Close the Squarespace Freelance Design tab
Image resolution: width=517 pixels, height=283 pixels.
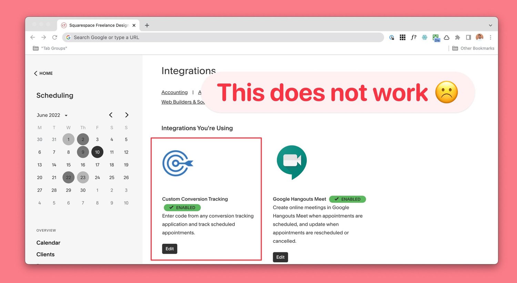(134, 25)
